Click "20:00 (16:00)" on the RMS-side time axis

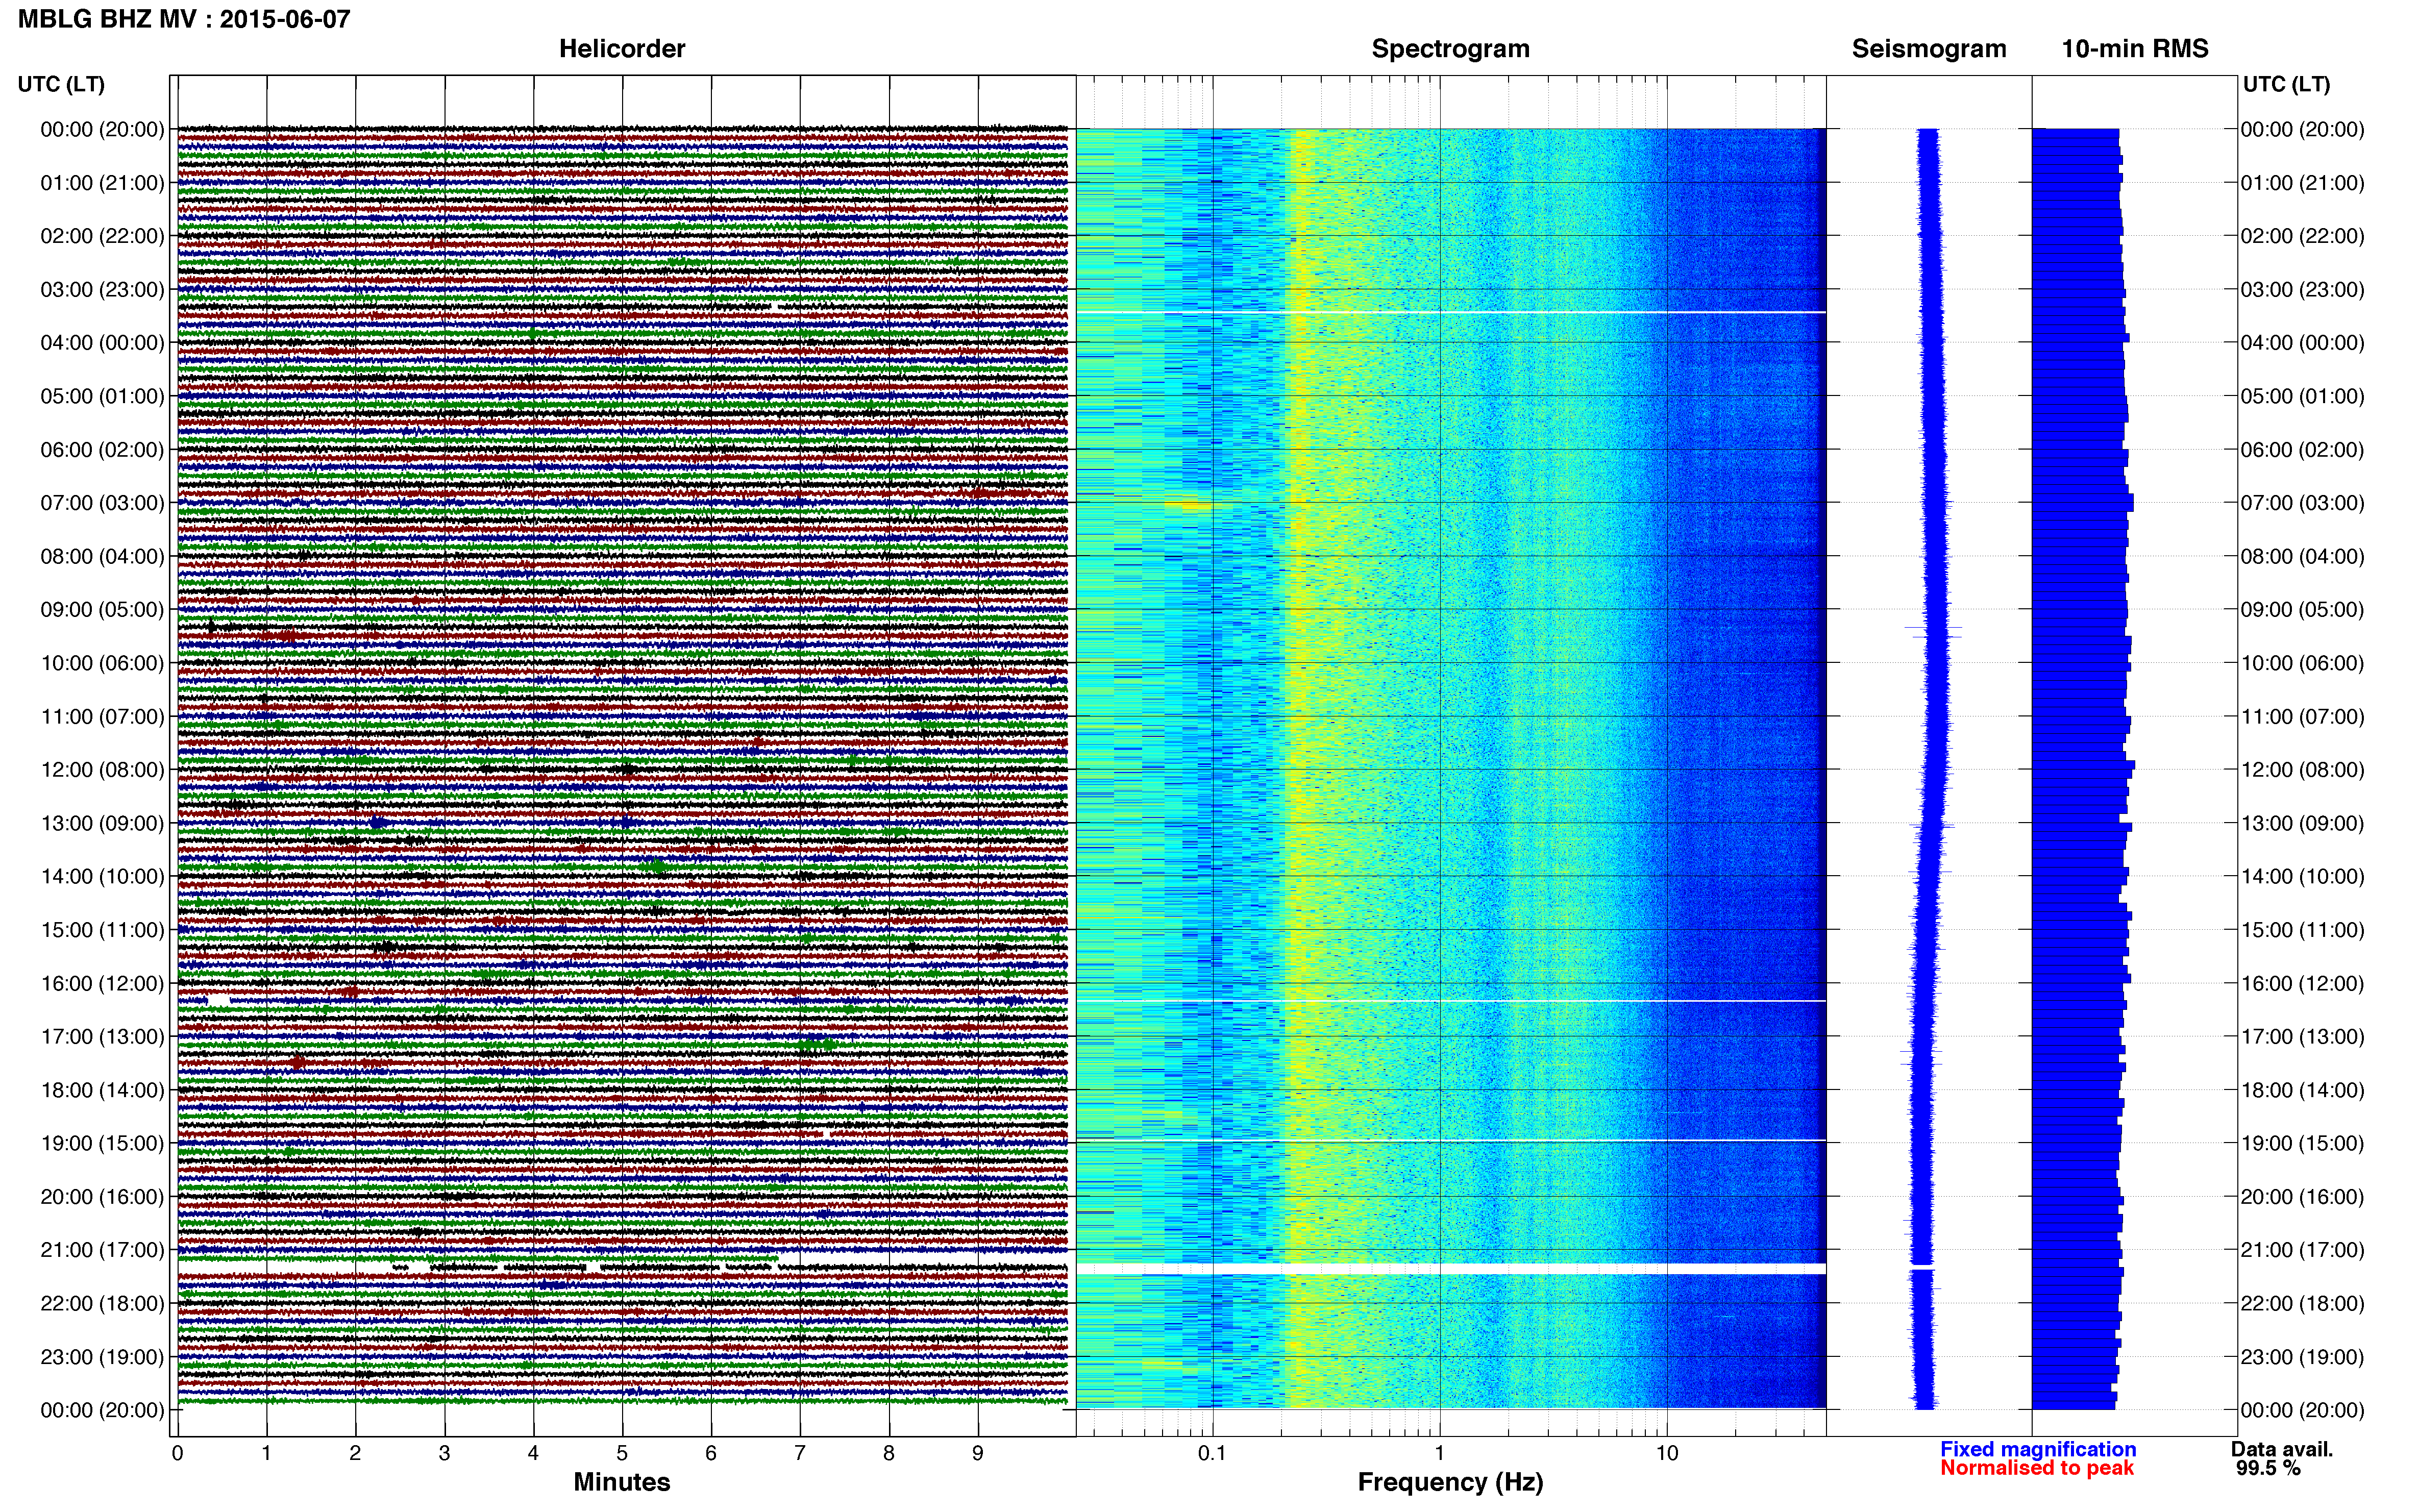point(2303,1196)
